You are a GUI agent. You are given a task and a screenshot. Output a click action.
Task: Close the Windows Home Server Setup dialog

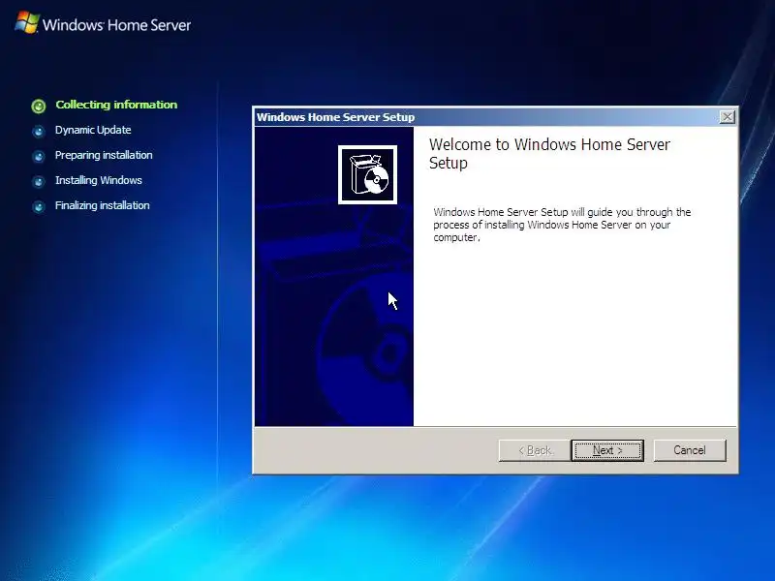click(x=728, y=117)
